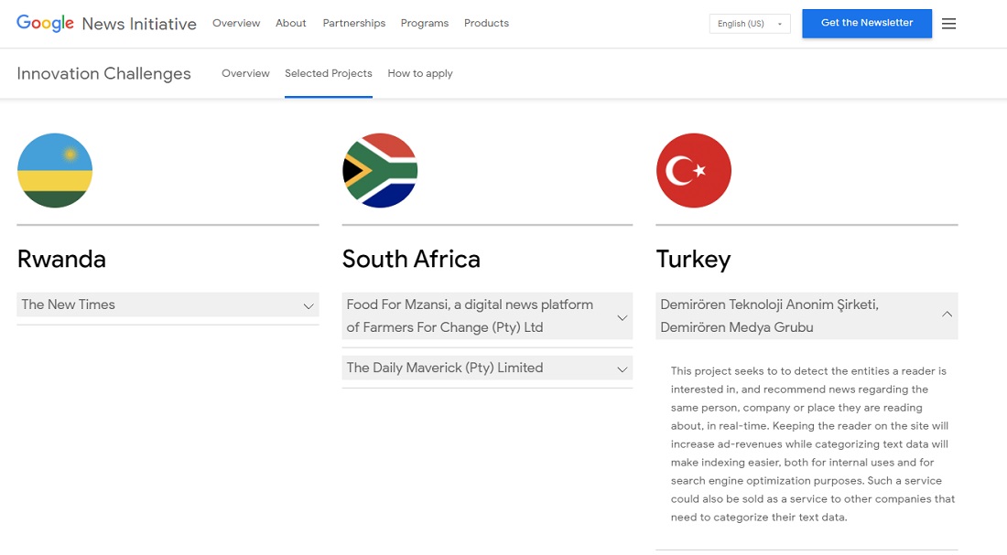Expand The New Times project
This screenshot has height=555, width=1007.
point(168,304)
